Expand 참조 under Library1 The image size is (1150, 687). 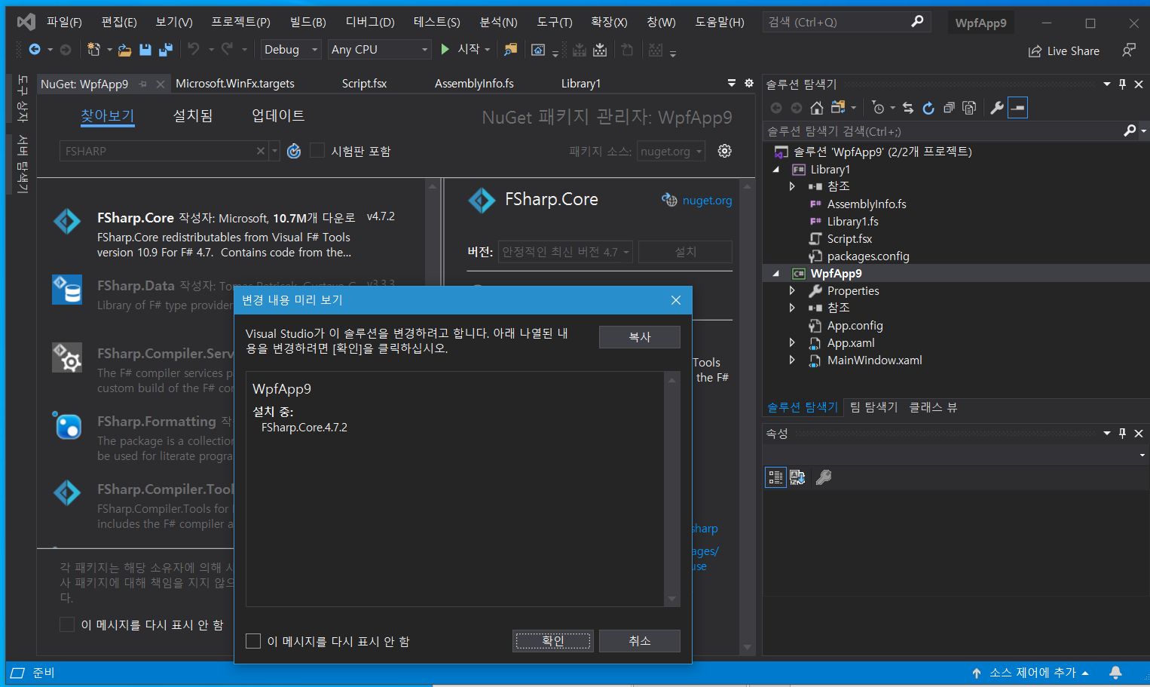[x=792, y=186]
